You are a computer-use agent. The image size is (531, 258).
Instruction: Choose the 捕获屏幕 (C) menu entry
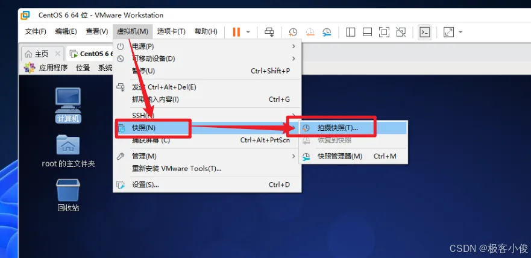pos(207,140)
